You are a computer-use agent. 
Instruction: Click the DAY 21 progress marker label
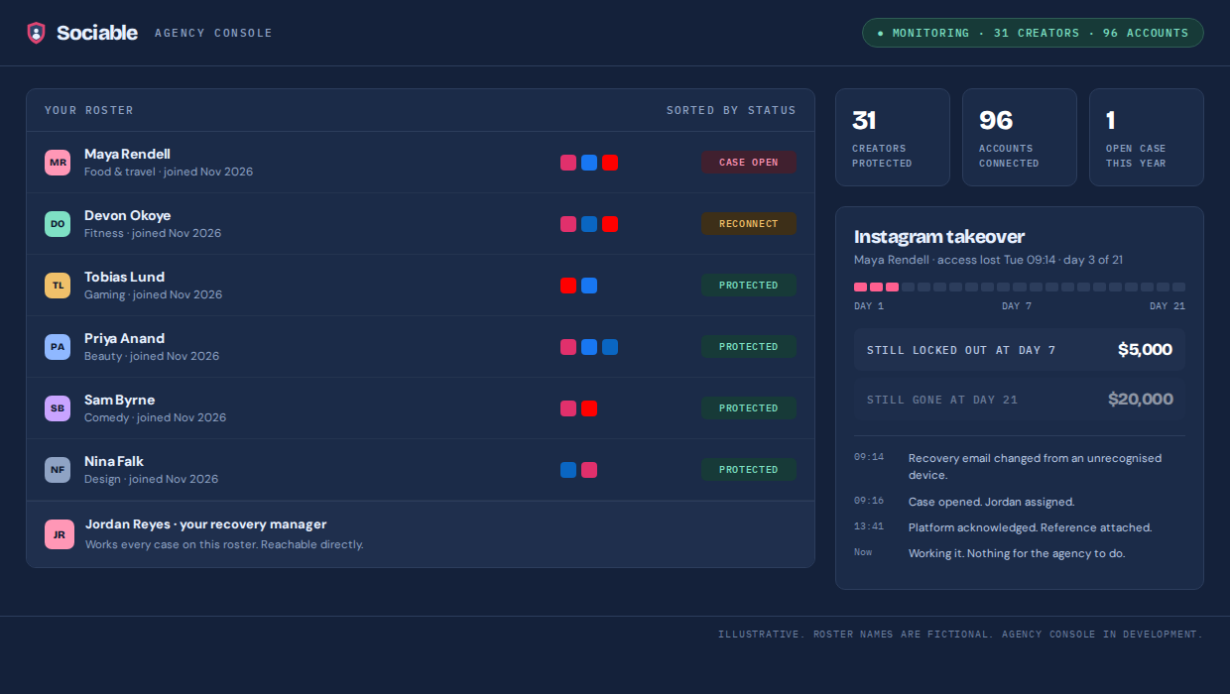click(x=1168, y=306)
